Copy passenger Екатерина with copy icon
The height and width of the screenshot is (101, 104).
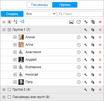pos(93,67)
